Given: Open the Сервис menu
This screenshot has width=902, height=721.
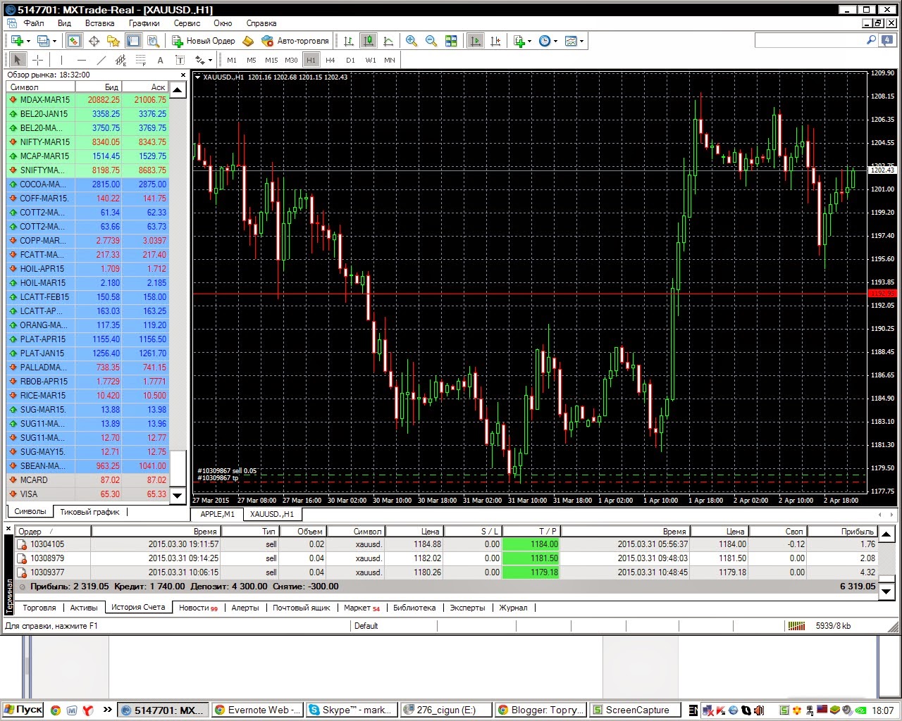Looking at the screenshot, I should 187,23.
